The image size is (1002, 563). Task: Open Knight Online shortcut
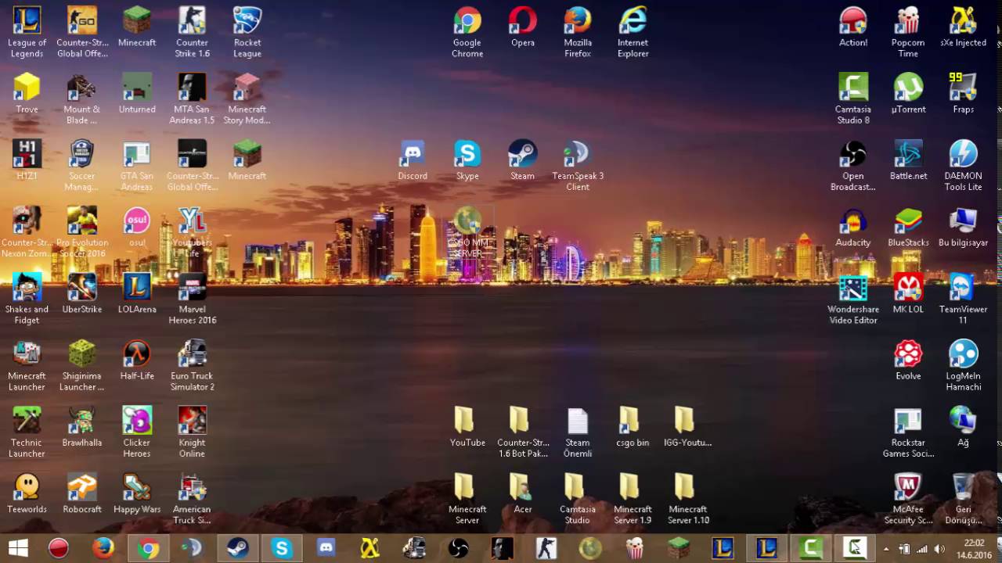[192, 431]
